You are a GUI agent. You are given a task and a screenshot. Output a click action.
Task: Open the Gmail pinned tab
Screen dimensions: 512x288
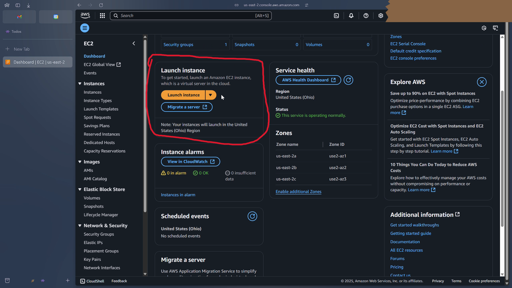(19, 17)
